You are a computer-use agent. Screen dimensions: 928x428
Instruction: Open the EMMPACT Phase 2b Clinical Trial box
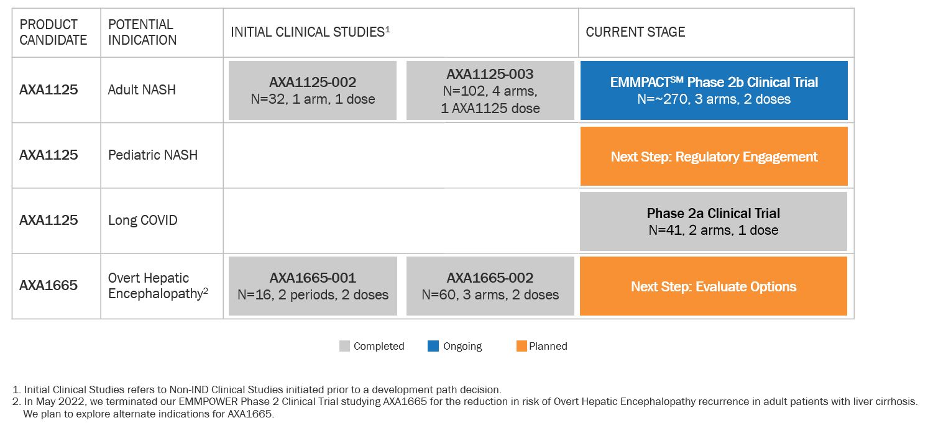pyautogui.click(x=714, y=90)
